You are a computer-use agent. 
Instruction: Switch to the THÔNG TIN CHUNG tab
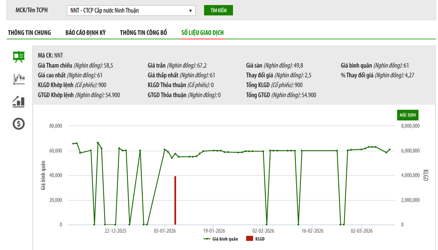pyautogui.click(x=29, y=33)
